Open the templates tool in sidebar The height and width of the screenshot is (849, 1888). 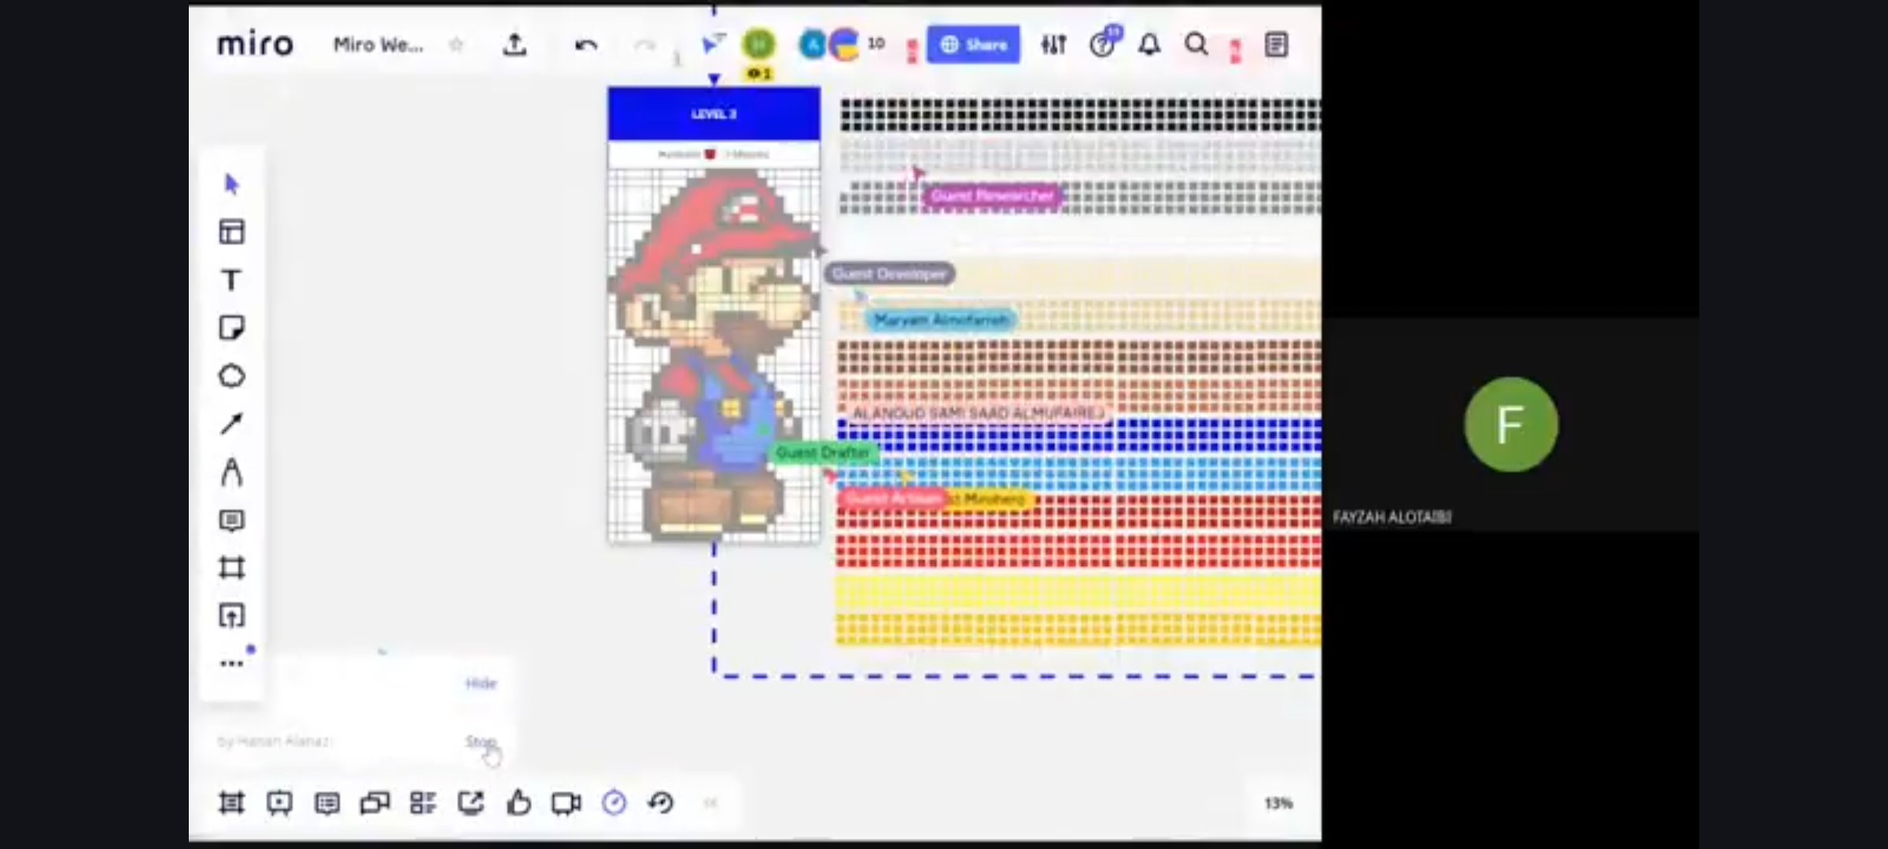coord(231,232)
